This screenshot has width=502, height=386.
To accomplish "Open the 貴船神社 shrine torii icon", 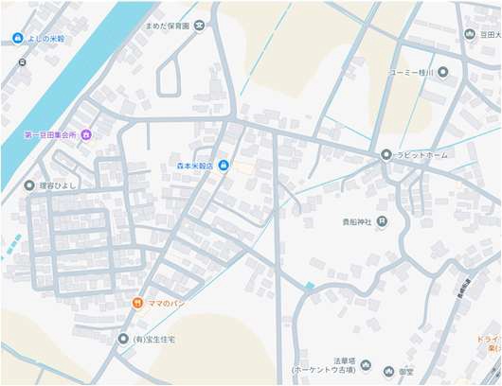I will point(382,221).
